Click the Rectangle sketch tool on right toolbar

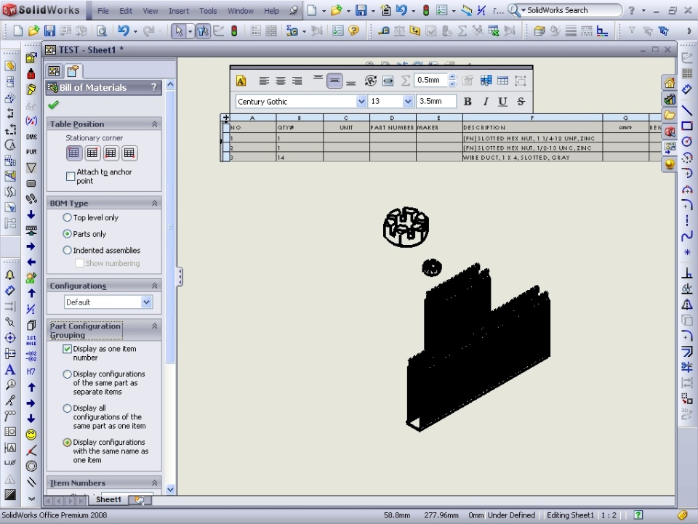point(687,126)
